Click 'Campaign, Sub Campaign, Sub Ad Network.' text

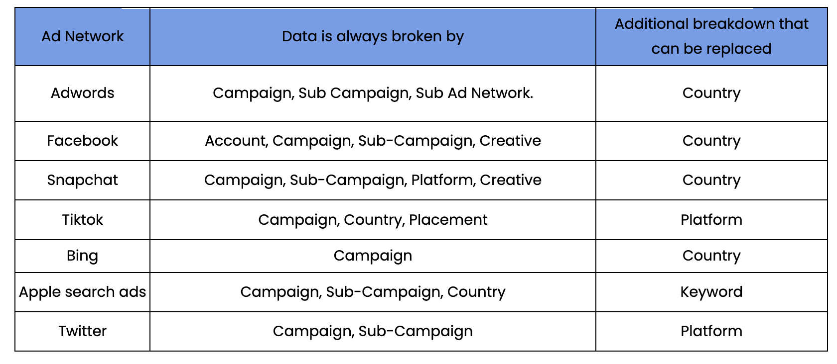coord(373,93)
